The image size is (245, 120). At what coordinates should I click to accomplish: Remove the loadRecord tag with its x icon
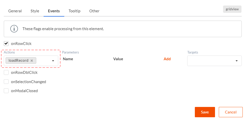click(x=32, y=61)
